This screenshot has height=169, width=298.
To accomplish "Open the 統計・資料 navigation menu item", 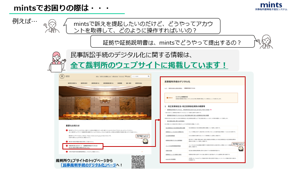I will click(129, 83).
